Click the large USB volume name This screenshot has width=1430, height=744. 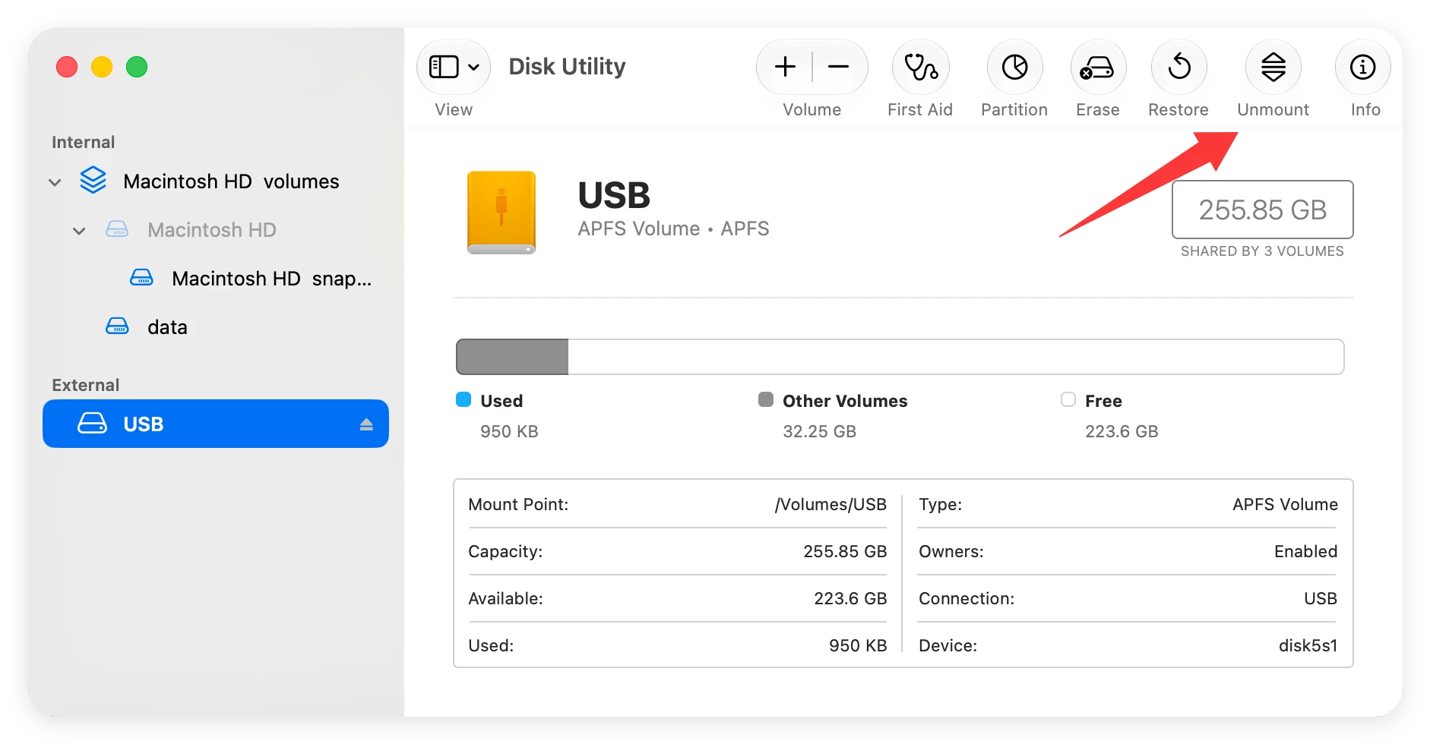coord(614,195)
